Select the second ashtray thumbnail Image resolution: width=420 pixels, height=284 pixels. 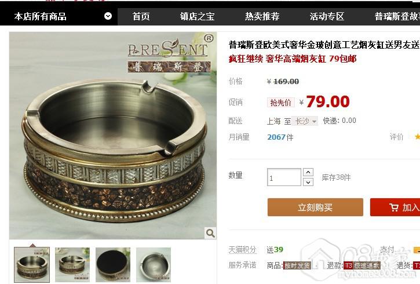point(72,264)
